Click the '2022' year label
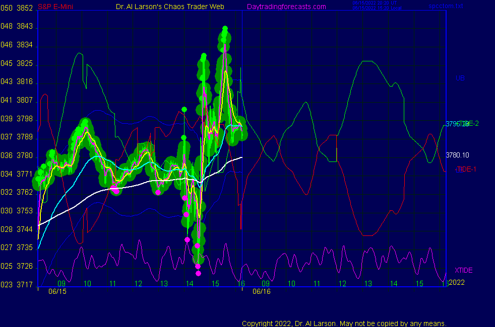This screenshot has height=327, width=495. coord(457,282)
